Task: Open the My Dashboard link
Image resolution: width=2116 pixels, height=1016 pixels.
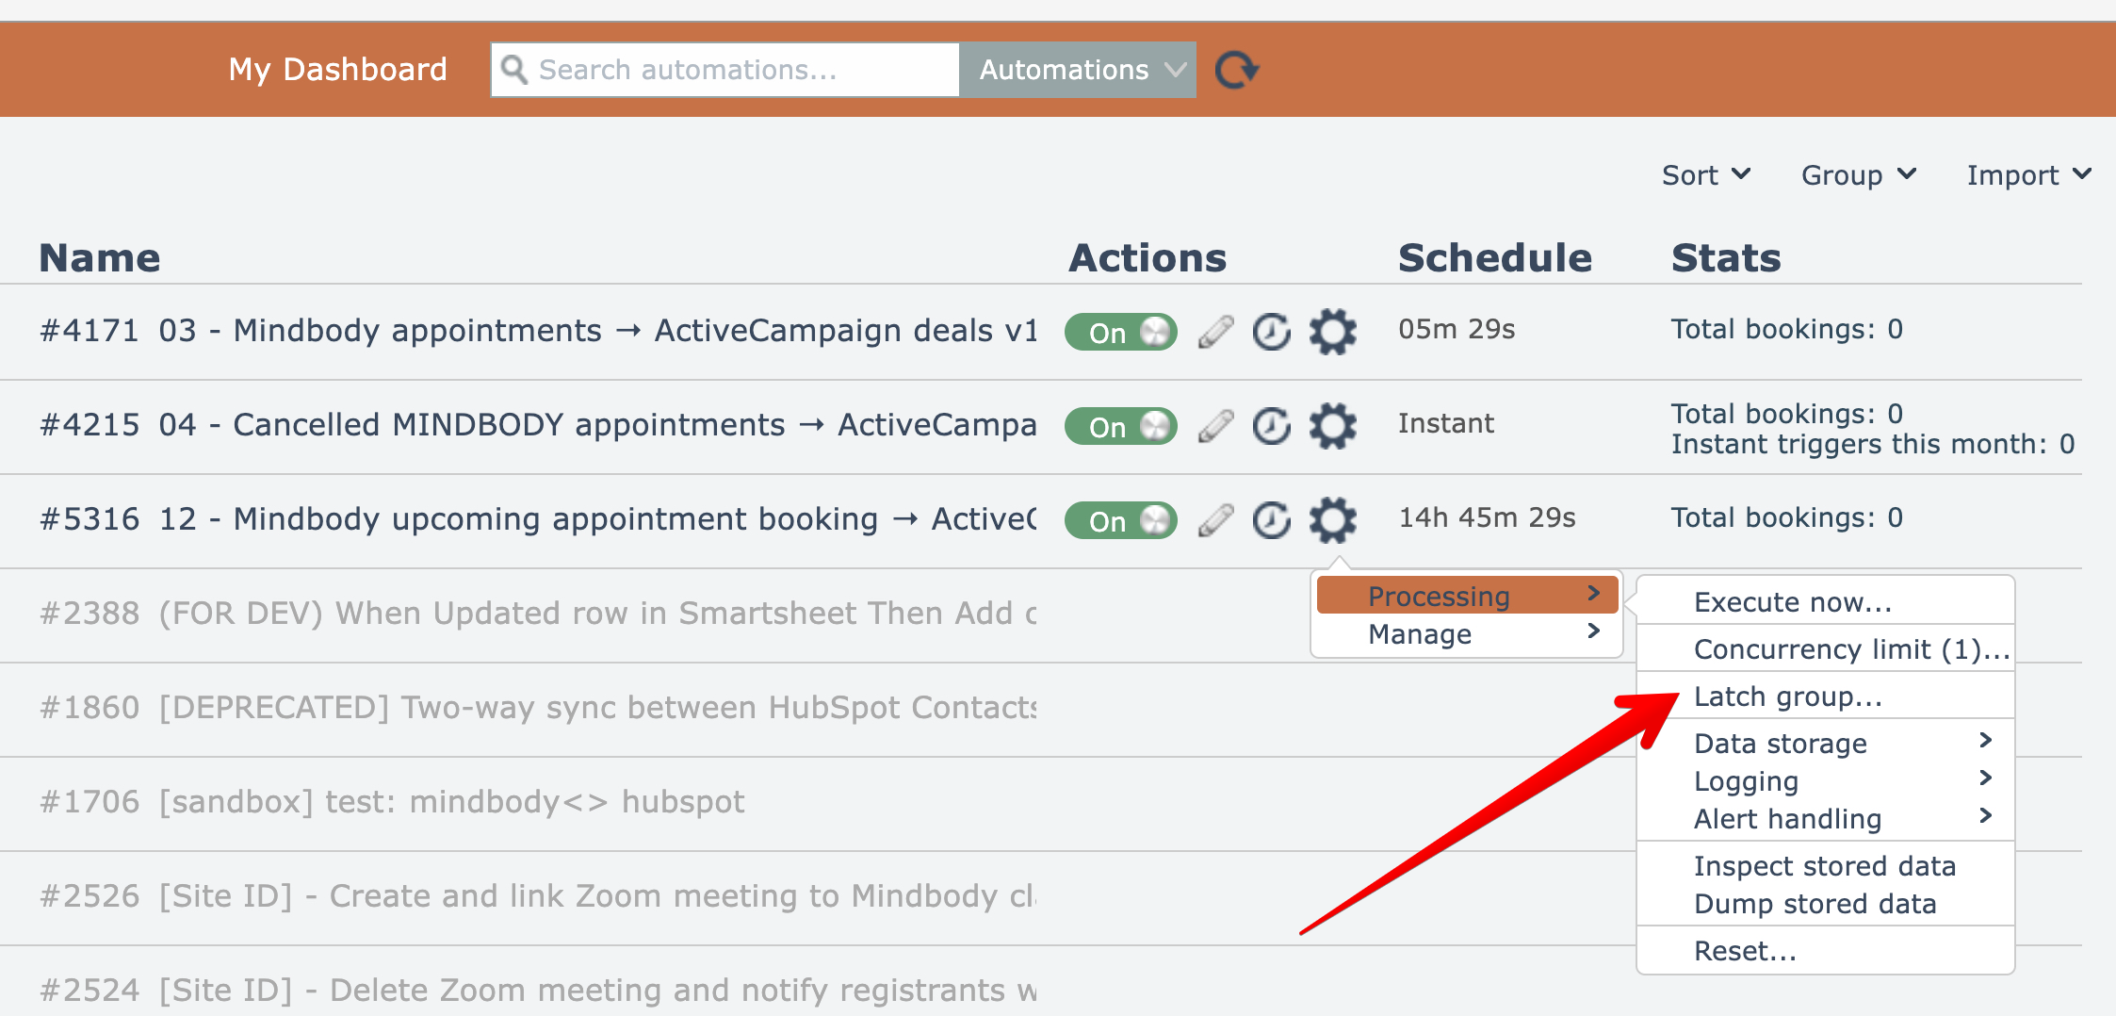Action: [337, 70]
